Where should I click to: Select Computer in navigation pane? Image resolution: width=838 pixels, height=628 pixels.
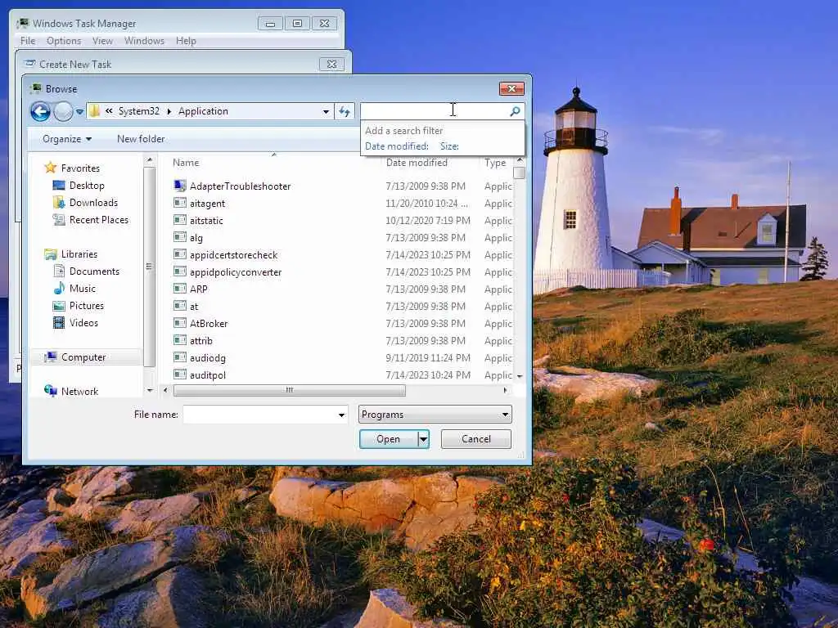click(83, 357)
